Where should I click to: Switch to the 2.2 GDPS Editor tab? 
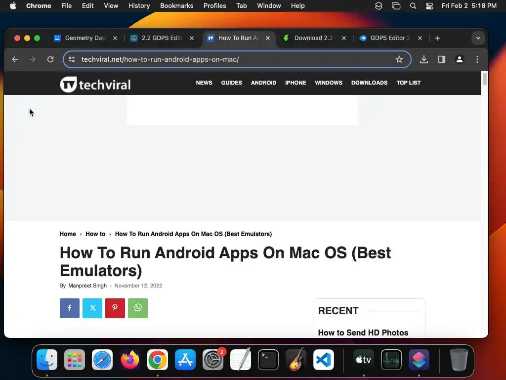point(162,38)
